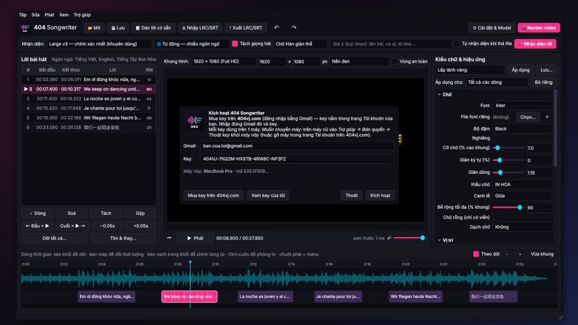Open the Sửa menu
This screenshot has width=578, height=325.
pos(36,14)
